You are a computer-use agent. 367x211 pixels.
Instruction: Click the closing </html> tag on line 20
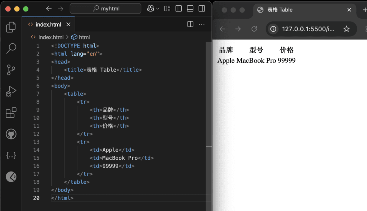pos(62,198)
